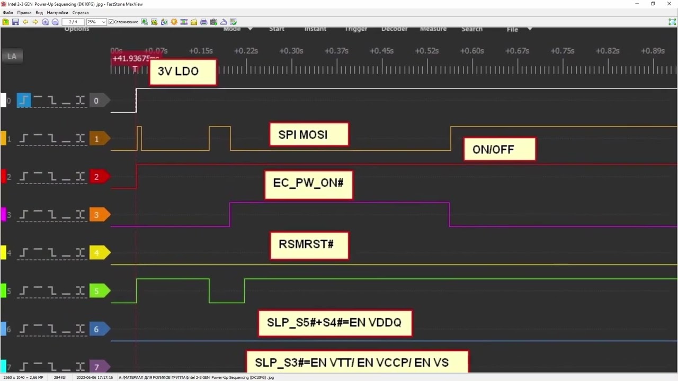This screenshot has height=381, width=678.
Task: Click the file path in the status bar
Action: [197, 377]
